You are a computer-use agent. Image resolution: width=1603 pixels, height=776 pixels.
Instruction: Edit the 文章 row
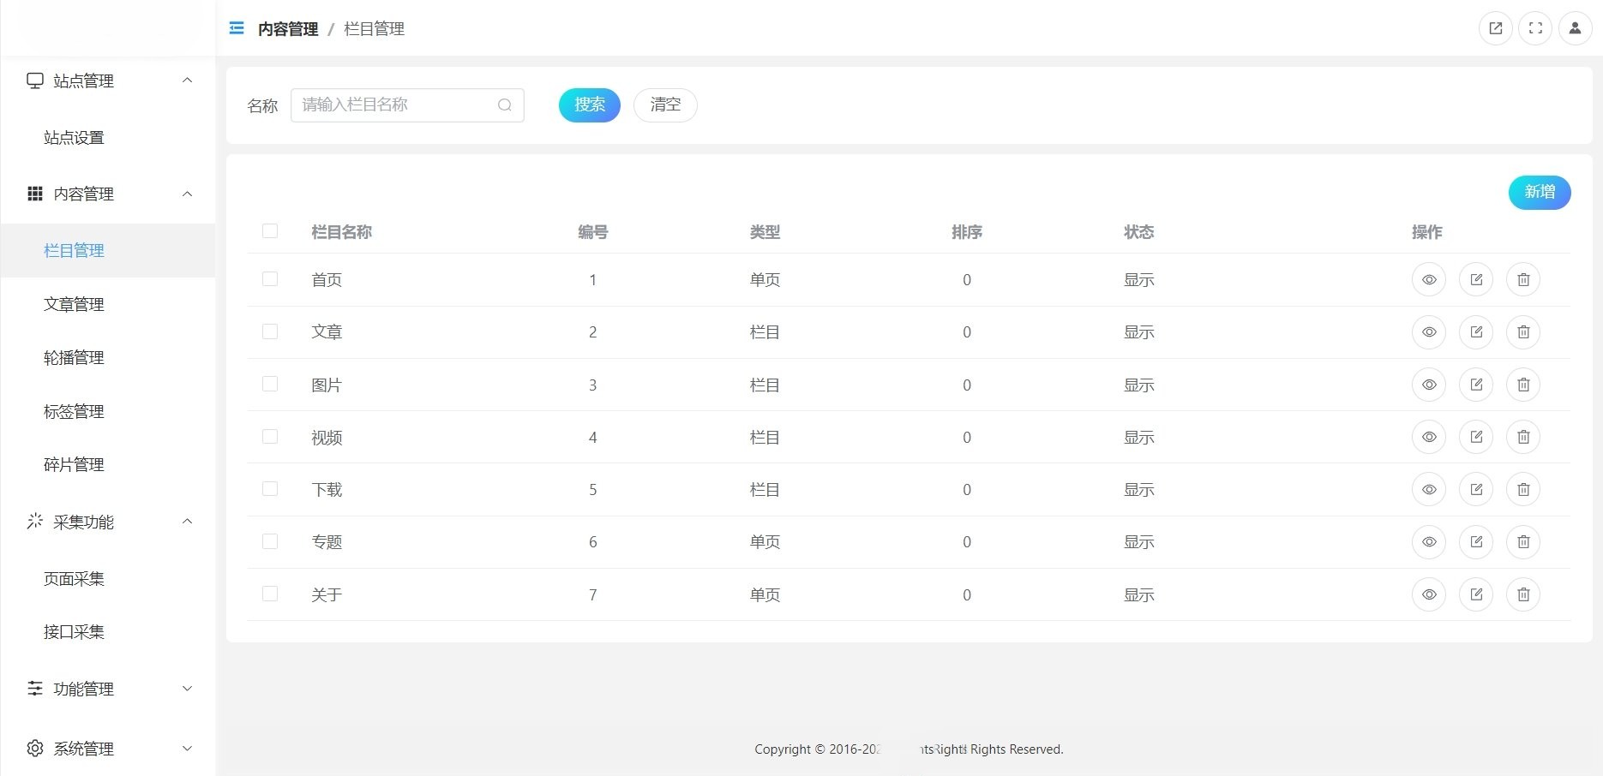(1476, 331)
